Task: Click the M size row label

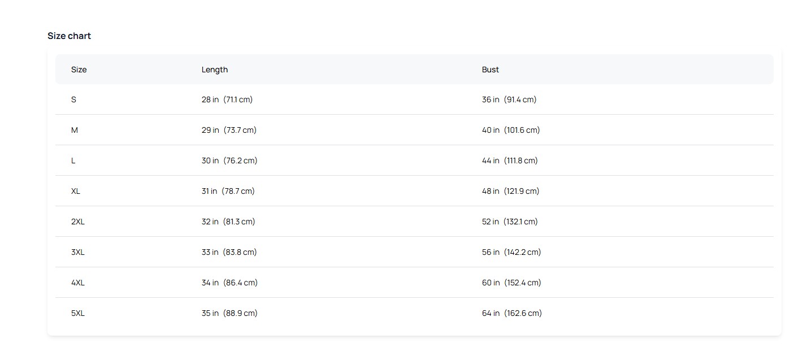Action: (x=75, y=130)
